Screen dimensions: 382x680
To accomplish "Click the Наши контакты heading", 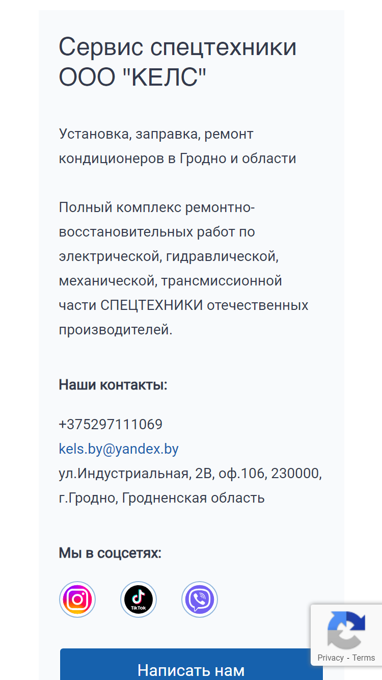I will [113, 384].
